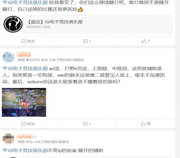Screen dimensions: 180x158
Task: Open the iG电子竞技俱乐部 tag in the '不带tp的岩雀' post
Action: point(28,150)
